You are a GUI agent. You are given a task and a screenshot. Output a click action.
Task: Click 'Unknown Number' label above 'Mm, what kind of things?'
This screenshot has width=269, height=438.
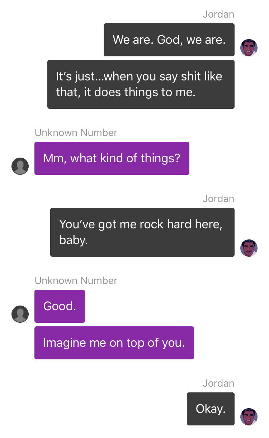(76, 133)
